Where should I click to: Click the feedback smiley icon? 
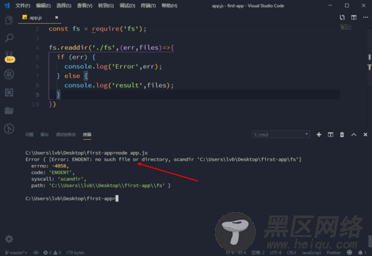(350, 253)
